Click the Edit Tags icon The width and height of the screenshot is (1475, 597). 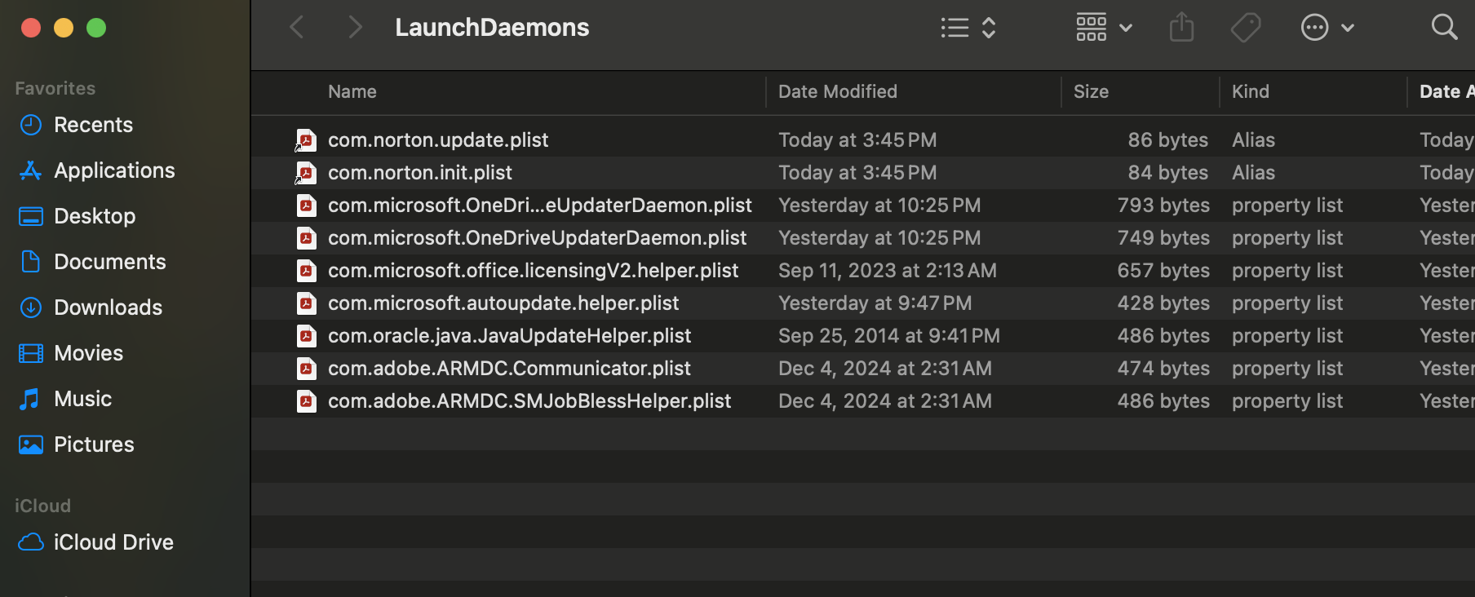1246,28
